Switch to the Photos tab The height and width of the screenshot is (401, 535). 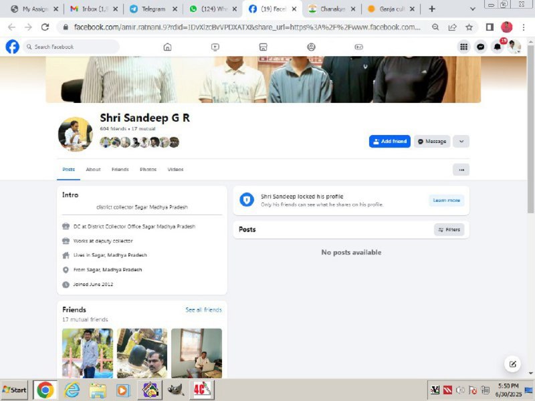[148, 170]
